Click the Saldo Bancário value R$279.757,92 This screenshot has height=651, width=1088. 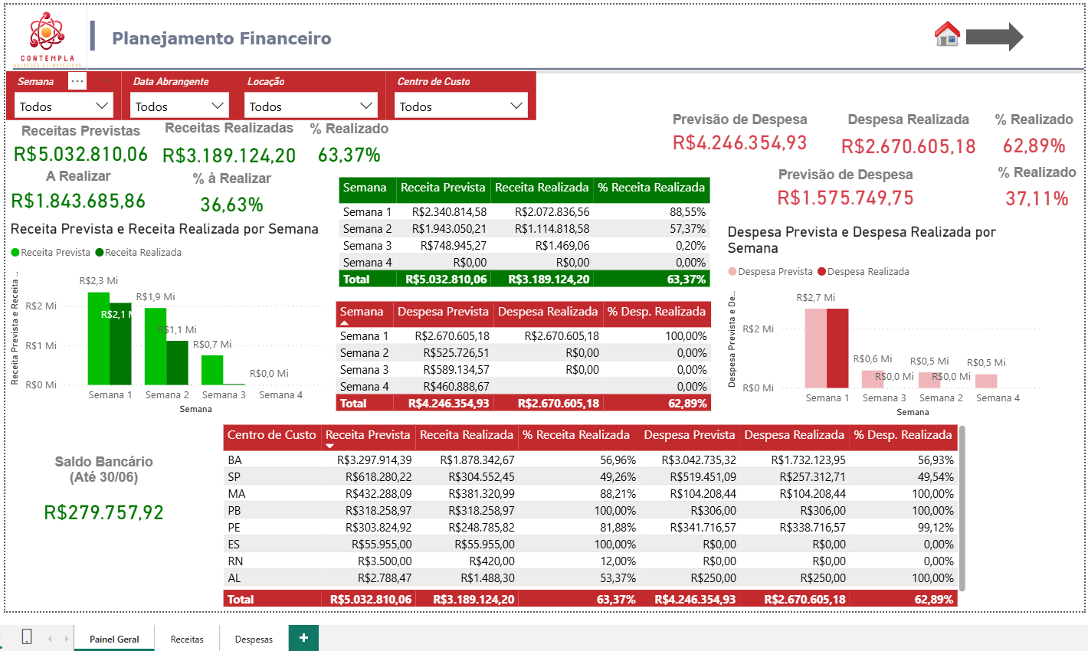click(x=104, y=512)
